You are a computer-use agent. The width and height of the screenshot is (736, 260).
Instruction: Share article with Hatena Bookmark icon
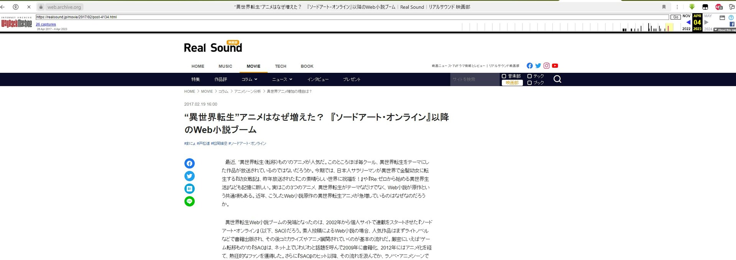(189, 189)
